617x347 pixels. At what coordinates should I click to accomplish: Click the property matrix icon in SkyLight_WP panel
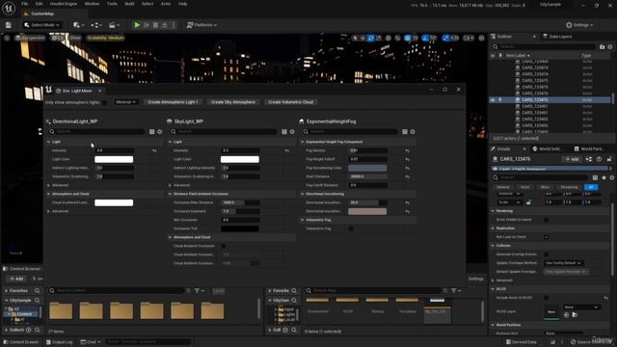284,131
